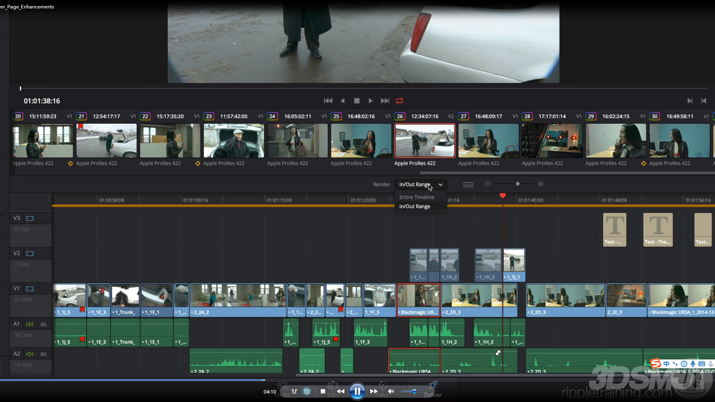Choose Entire Timeline render option
Screen dimensions: 715x402
tap(417, 197)
